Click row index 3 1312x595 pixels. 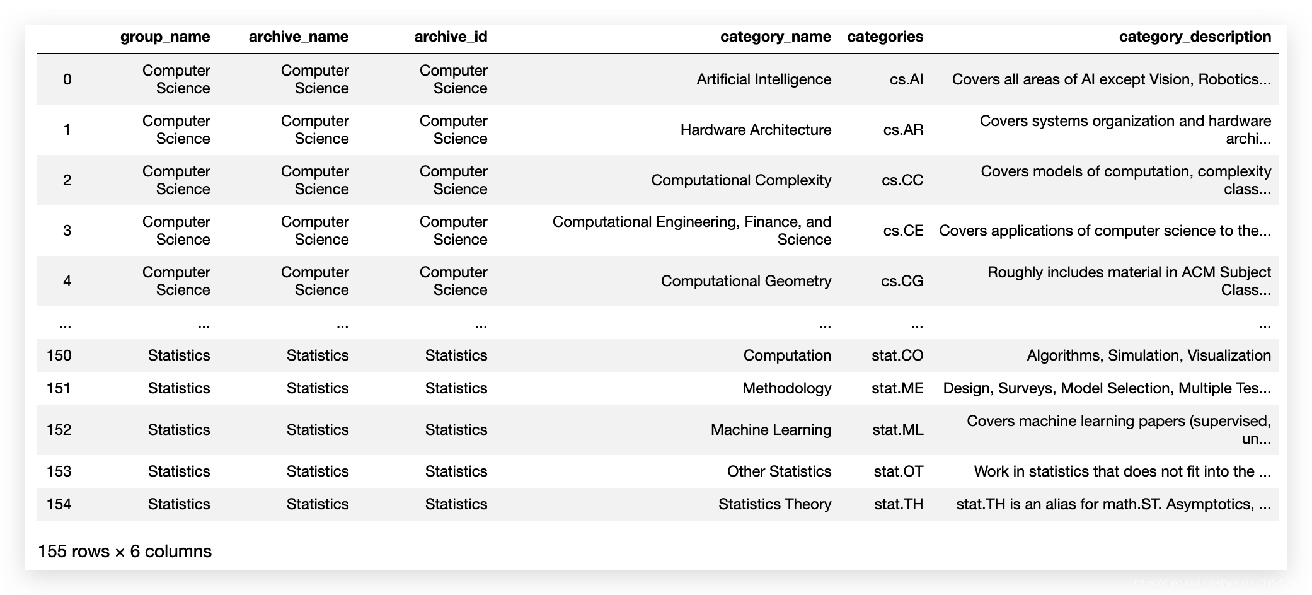point(67,231)
